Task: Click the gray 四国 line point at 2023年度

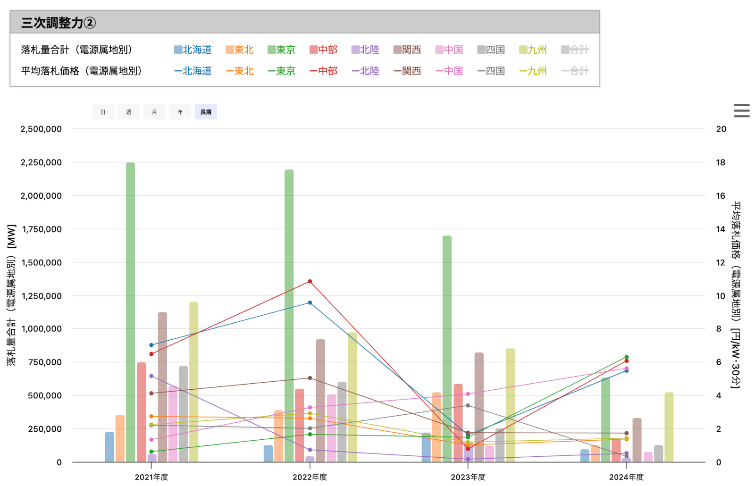Action: click(468, 405)
